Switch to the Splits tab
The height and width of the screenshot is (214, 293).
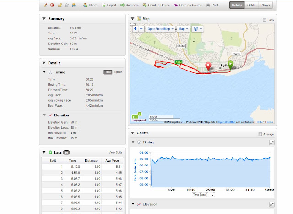tap(251, 5)
